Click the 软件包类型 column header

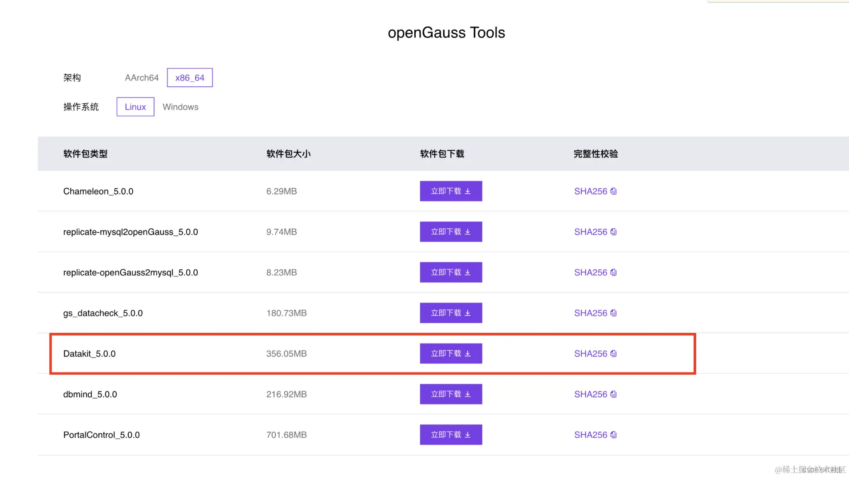pos(86,154)
